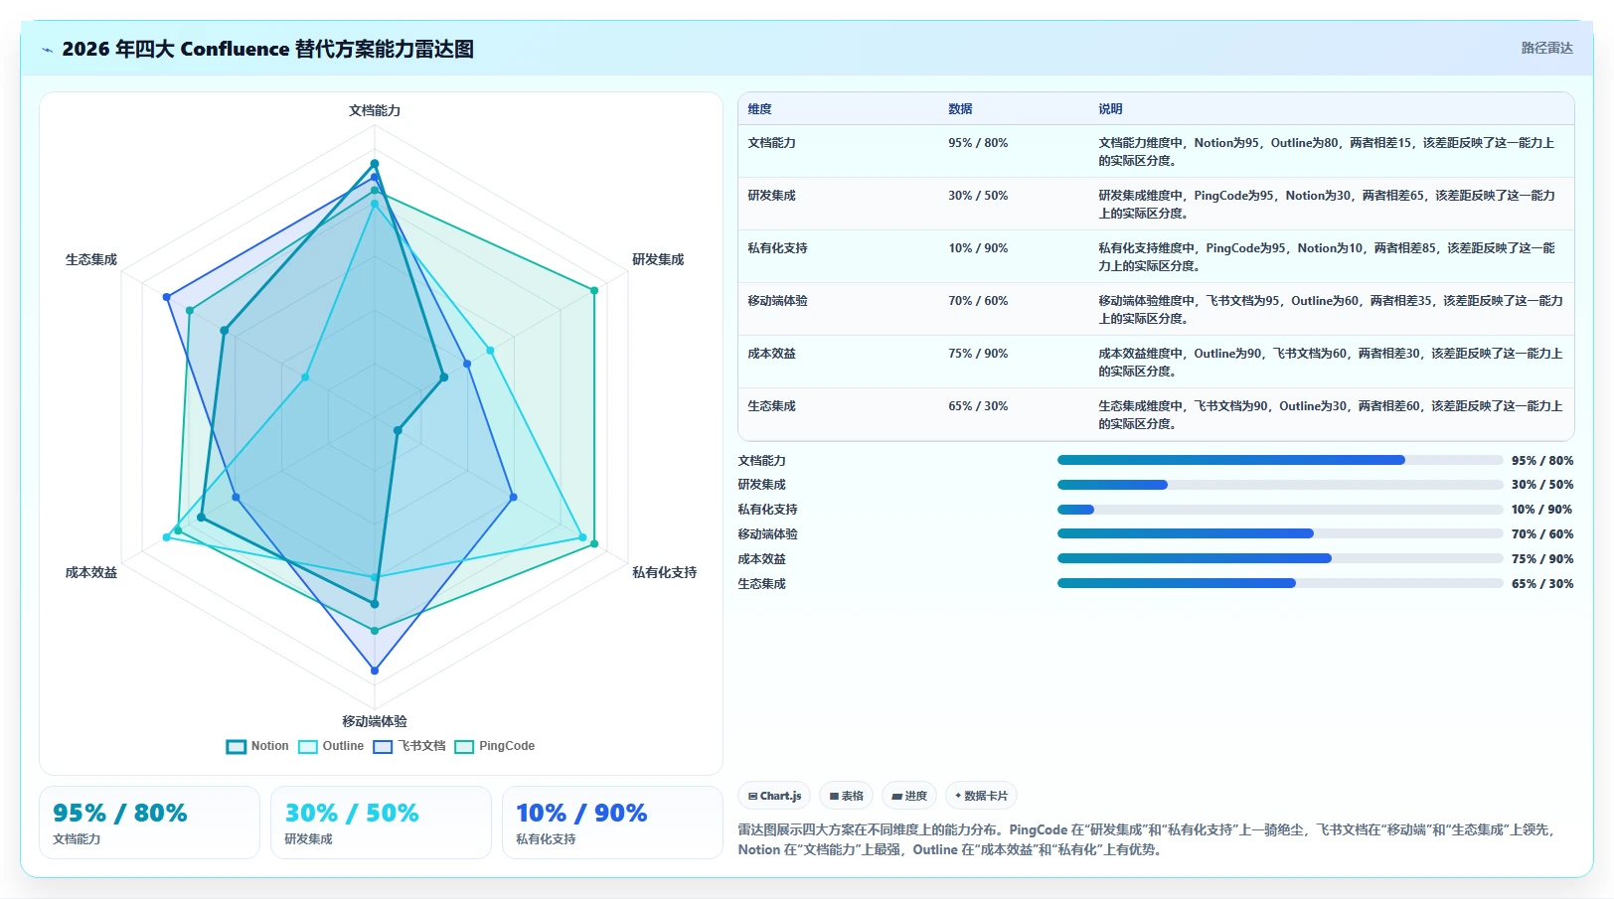The height and width of the screenshot is (899, 1614).
Task: Click the 维度 column header
Action: [x=760, y=109]
